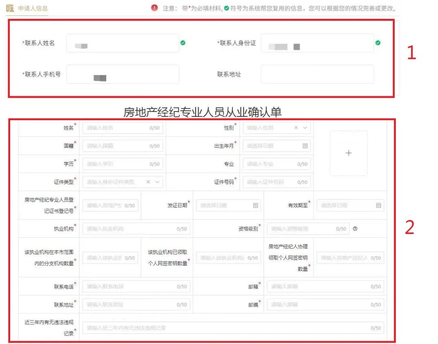The height and width of the screenshot is (344, 438).
Task: Select the 执业机构 input field
Action: (x=136, y=229)
